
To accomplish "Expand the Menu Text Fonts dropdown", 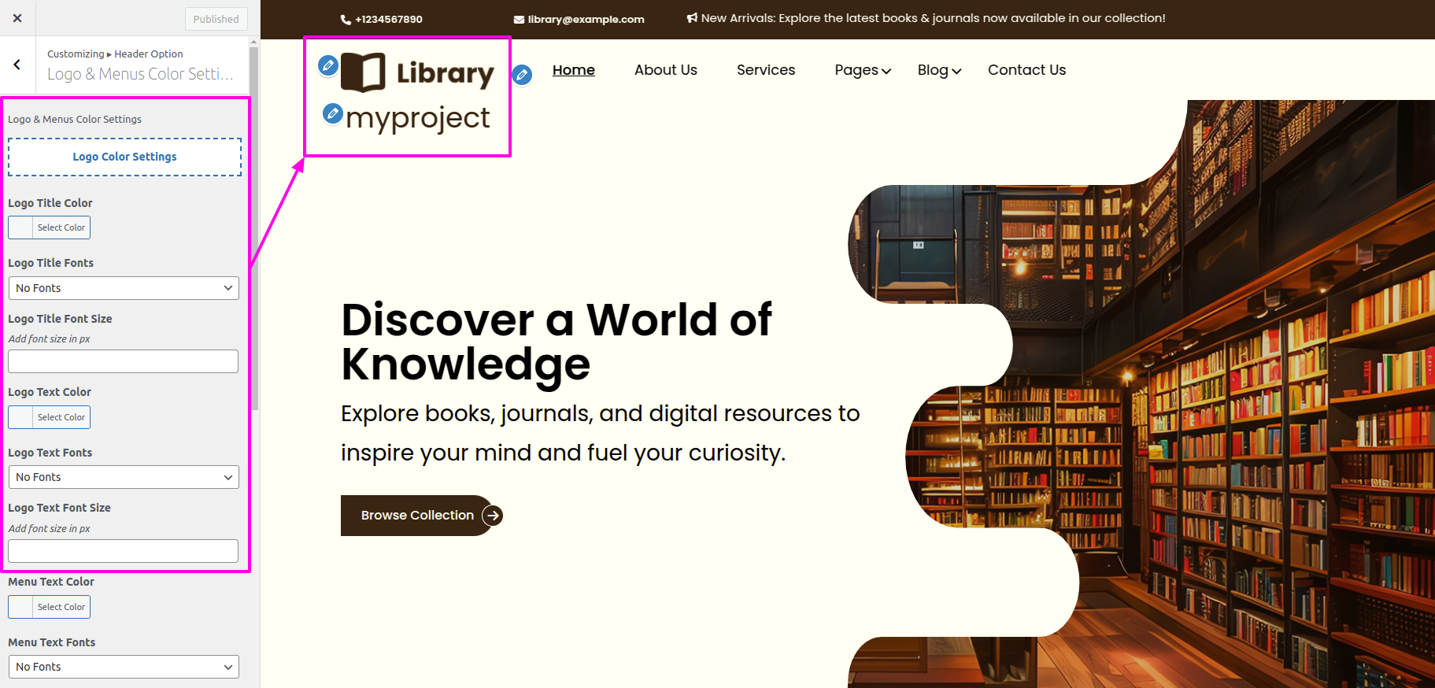I will (124, 667).
